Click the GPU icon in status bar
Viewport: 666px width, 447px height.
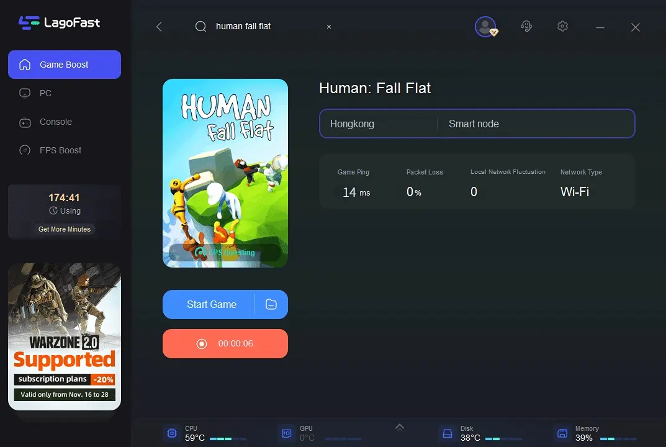(x=287, y=433)
